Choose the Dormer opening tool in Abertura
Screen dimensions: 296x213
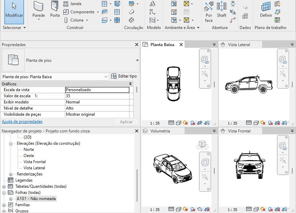point(233,20)
